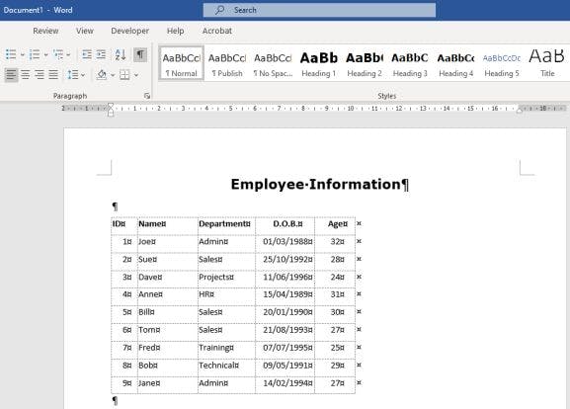The width and height of the screenshot is (570, 409).
Task: Open the Multilevel List dropdown arrow
Action: coord(68,55)
